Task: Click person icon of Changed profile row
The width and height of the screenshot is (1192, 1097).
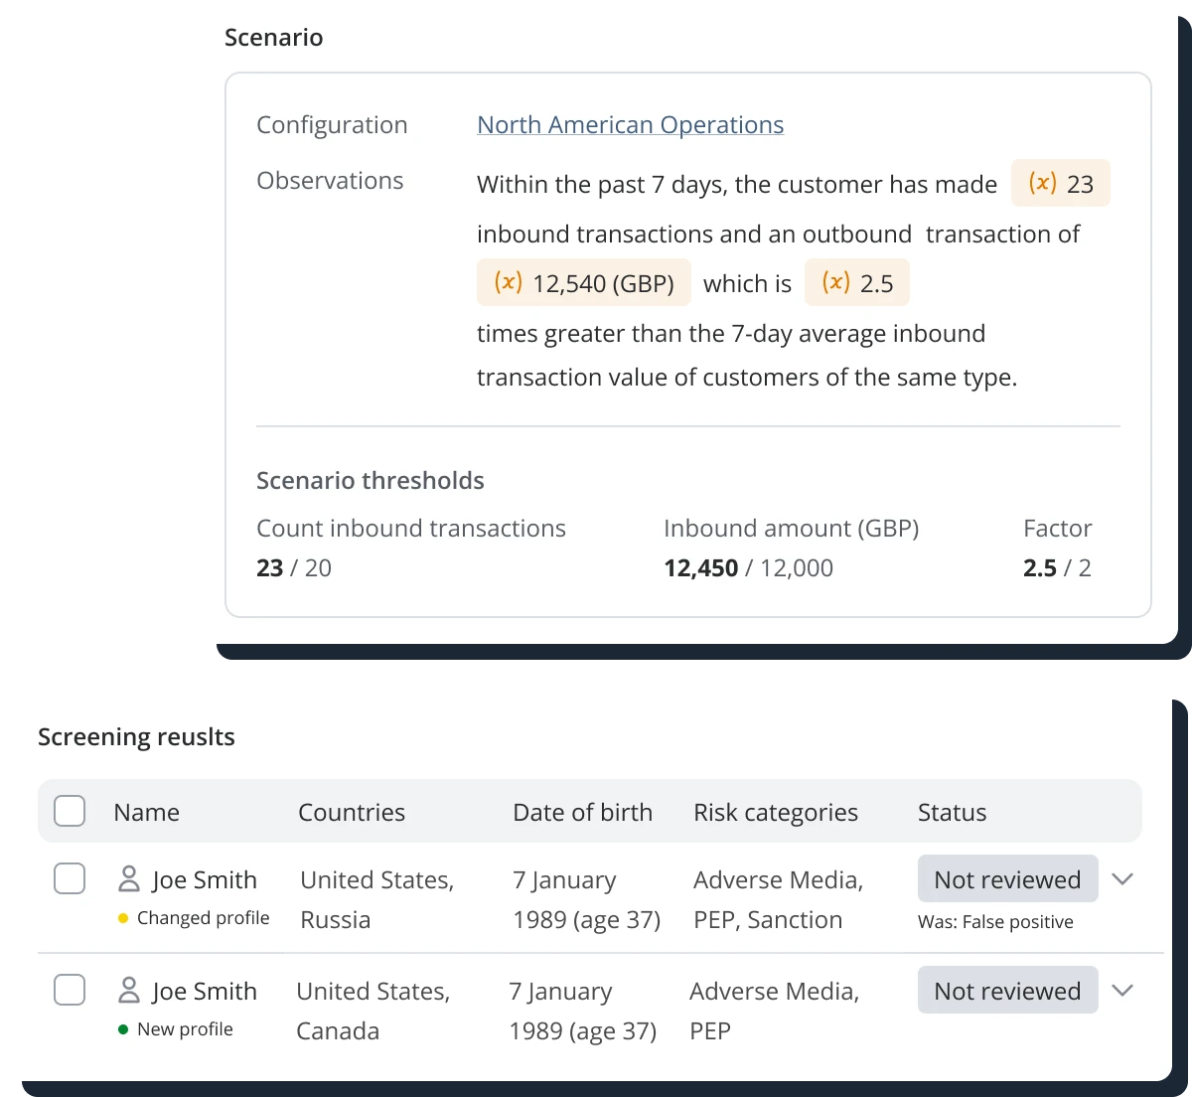Action: pos(129,879)
